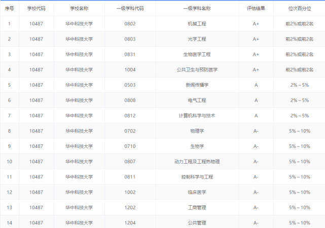The width and height of the screenshot is (325, 228).
Task: Select the 动力工程及工程热物理 subject cell
Action: pyautogui.click(x=197, y=162)
